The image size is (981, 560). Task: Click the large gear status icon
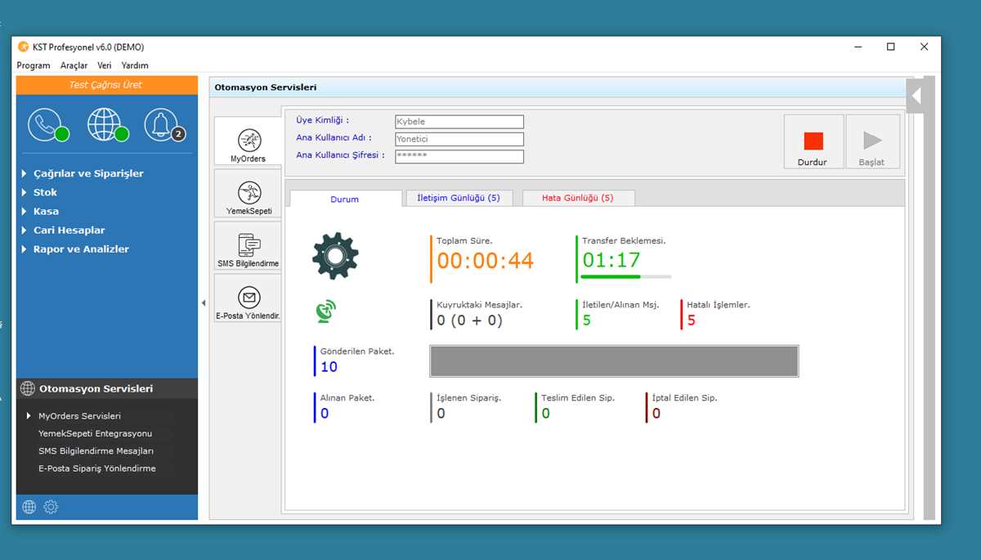(335, 256)
